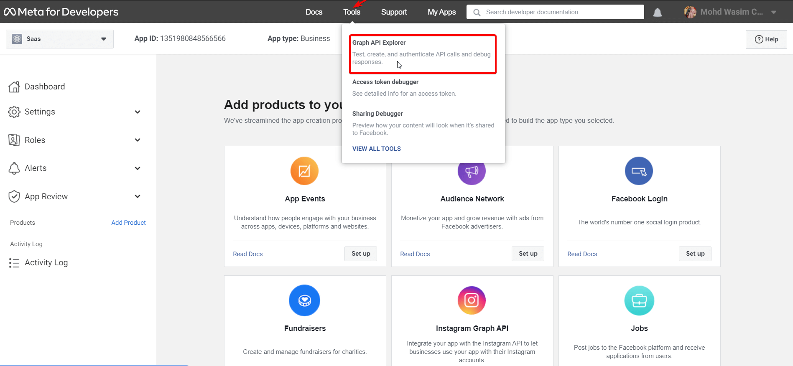Set up the Facebook Login product
Viewport: 793px width, 366px height.
(x=695, y=254)
